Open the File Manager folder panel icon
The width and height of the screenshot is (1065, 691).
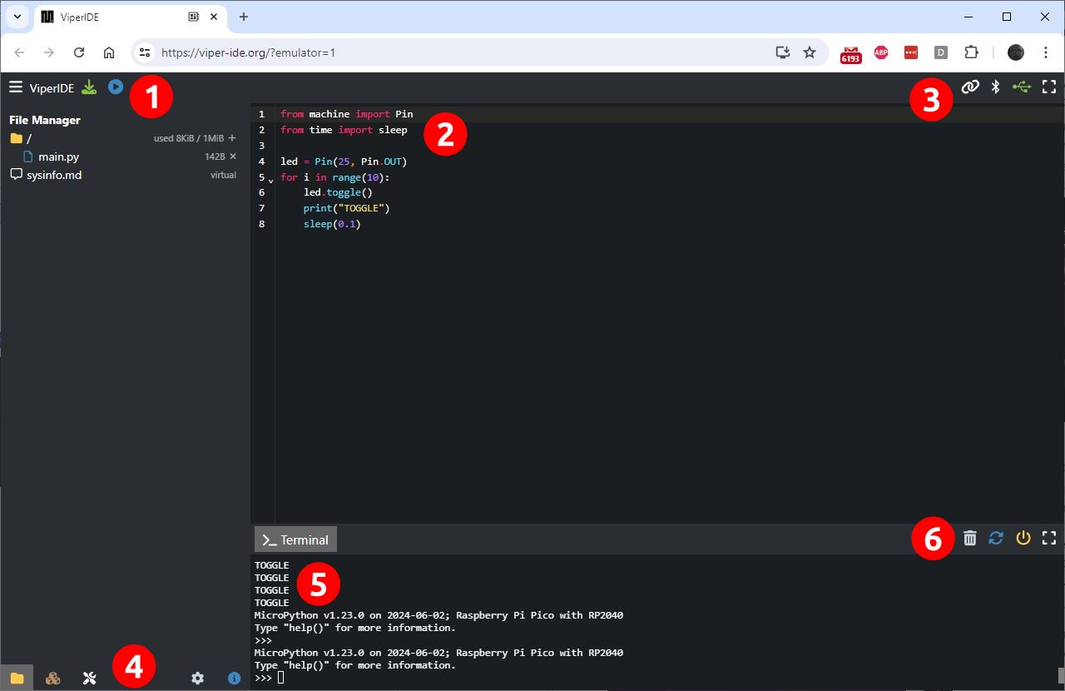17,678
